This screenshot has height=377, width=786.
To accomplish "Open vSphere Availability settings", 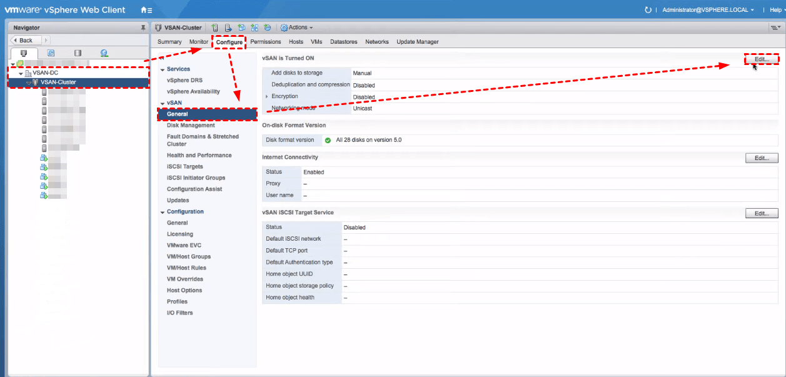I will [x=193, y=92].
